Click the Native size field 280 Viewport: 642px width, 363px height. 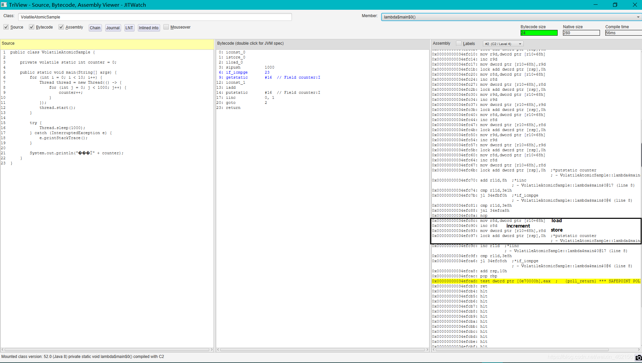[x=581, y=33]
